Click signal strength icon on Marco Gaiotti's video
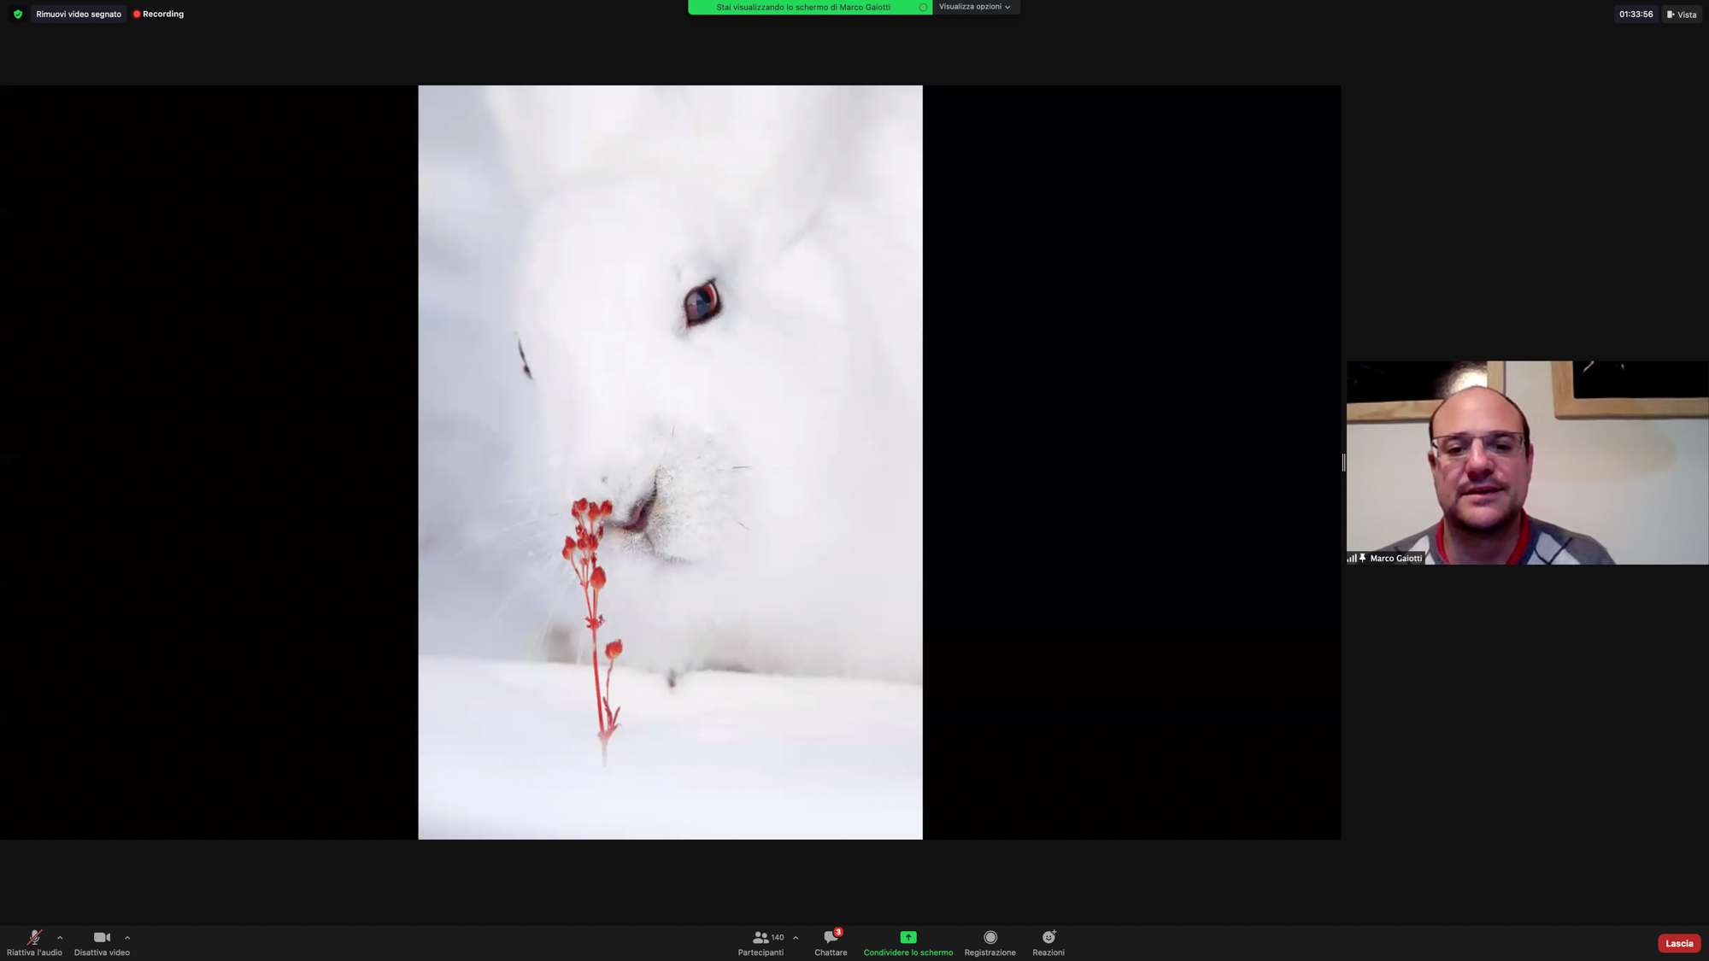Viewport: 1709px width, 961px height. click(x=1352, y=558)
